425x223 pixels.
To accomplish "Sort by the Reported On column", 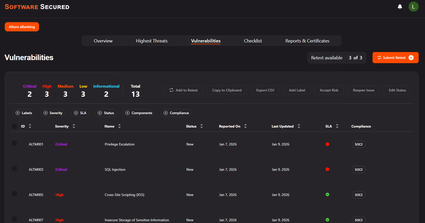I will click(245, 126).
